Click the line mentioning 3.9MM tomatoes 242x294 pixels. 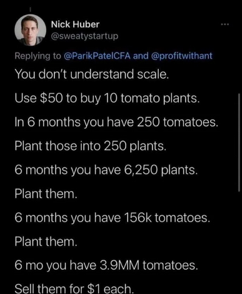click(106, 266)
